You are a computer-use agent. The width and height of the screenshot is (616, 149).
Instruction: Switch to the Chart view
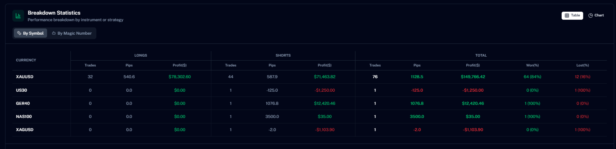[596, 15]
